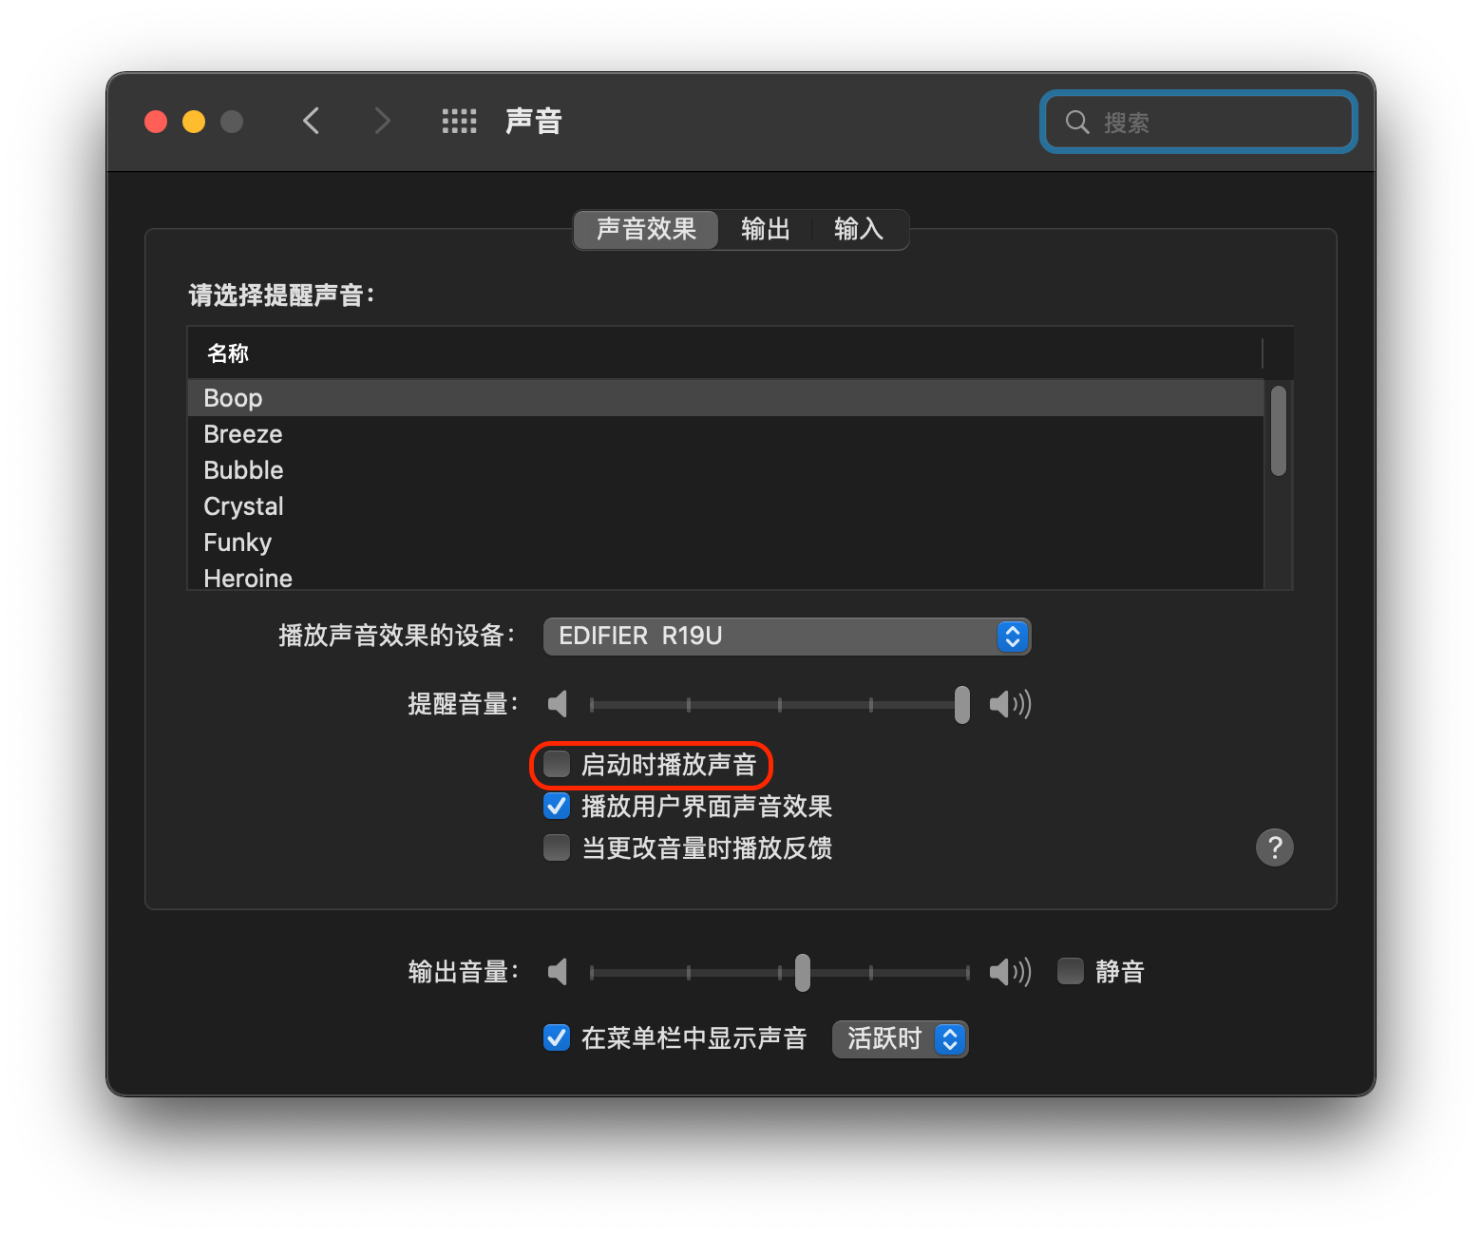
Task: Click the loud speaker icon beside 输出音量
Action: pyautogui.click(x=1009, y=972)
